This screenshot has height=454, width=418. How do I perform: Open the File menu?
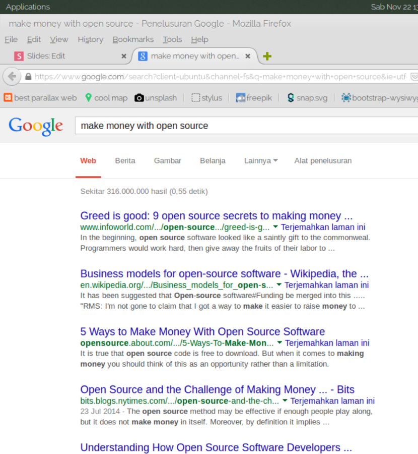tap(11, 39)
